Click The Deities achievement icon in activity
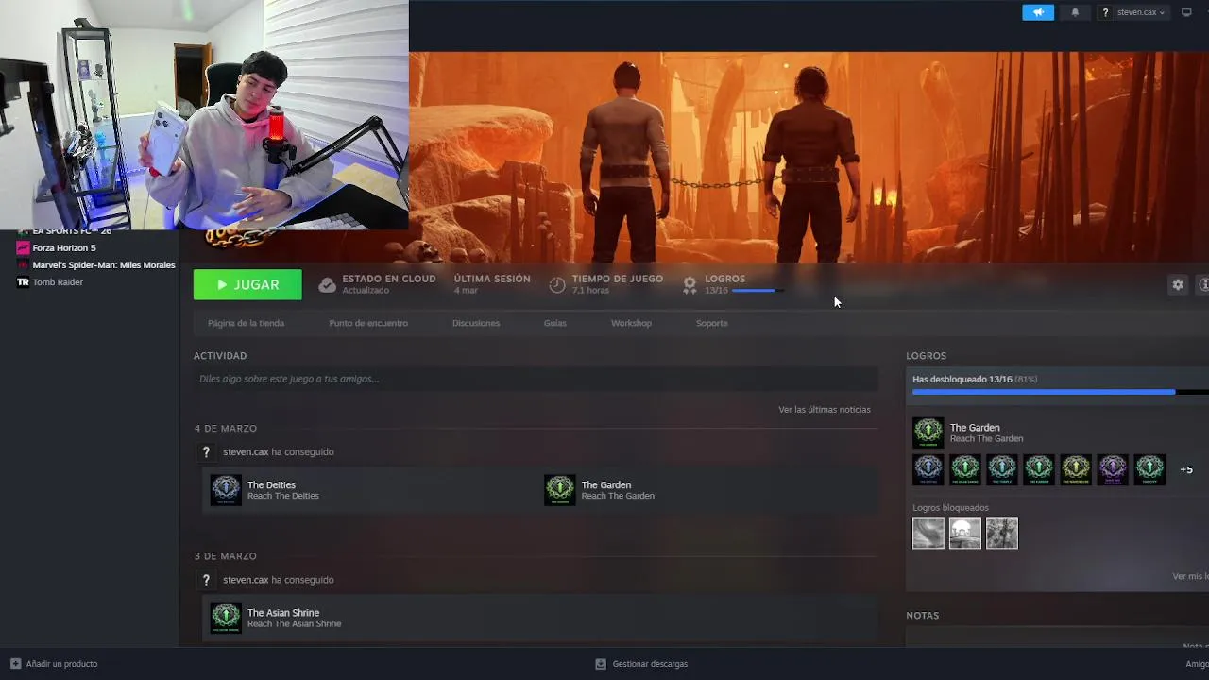1209x680 pixels. [x=226, y=490]
